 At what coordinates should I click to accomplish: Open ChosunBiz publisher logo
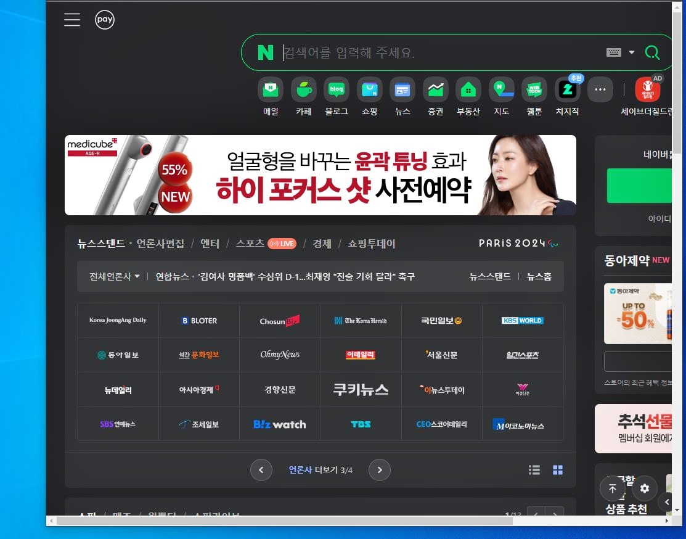pyautogui.click(x=280, y=321)
